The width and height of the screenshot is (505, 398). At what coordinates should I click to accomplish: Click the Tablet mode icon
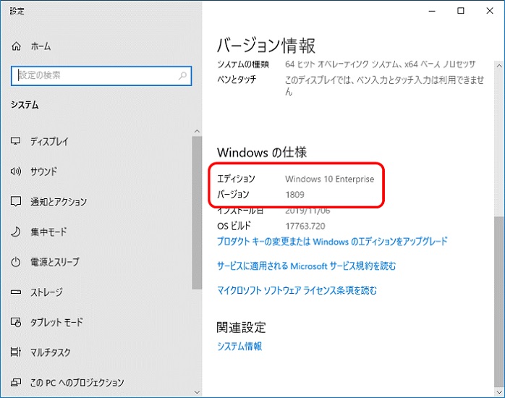tap(16, 322)
